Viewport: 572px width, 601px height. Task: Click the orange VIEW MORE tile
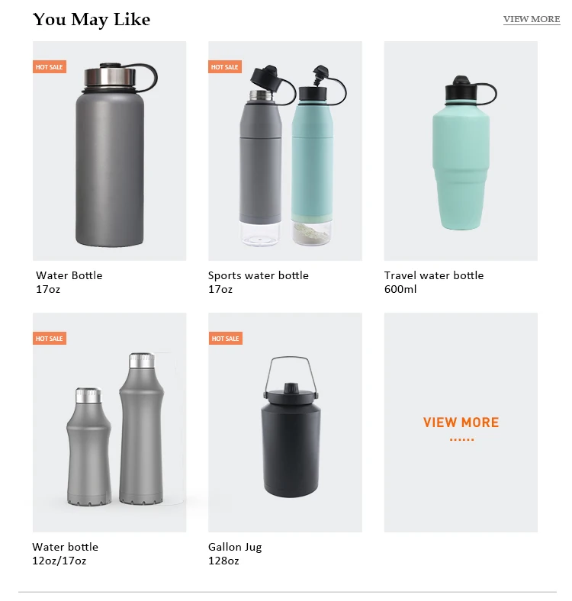(x=461, y=422)
